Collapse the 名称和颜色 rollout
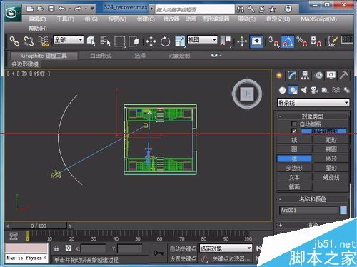Viewport: 357px width, 267px height. tap(312, 199)
